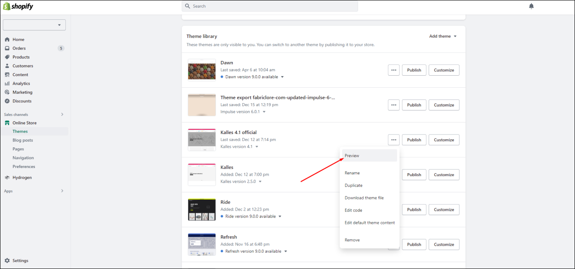This screenshot has height=269, width=575.
Task: Expand the Apps chevron
Action: point(62,191)
